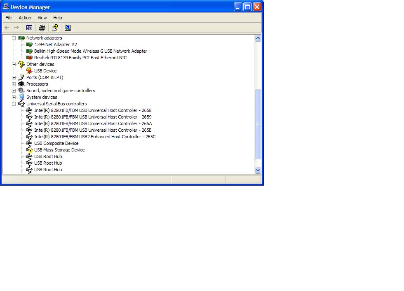Select the 1394 Net Adapter #2 entry
The height and width of the screenshot is (291, 404).
coord(56,44)
